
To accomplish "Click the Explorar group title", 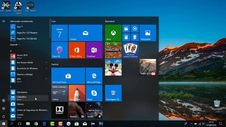I will click(55, 64).
